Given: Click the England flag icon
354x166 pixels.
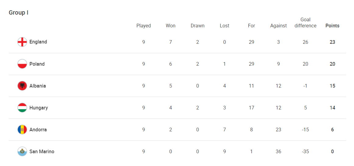Looking at the screenshot, I should (22, 42).
